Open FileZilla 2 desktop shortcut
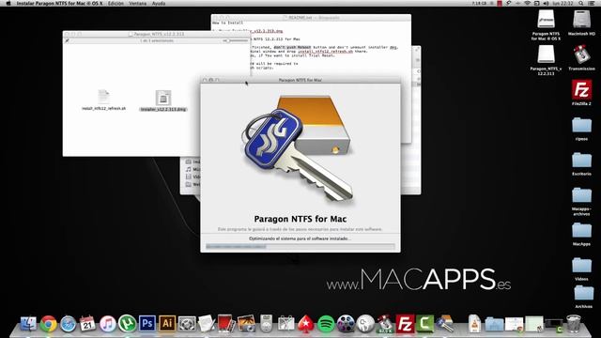Viewport: 601px width, 338px height. (581, 90)
